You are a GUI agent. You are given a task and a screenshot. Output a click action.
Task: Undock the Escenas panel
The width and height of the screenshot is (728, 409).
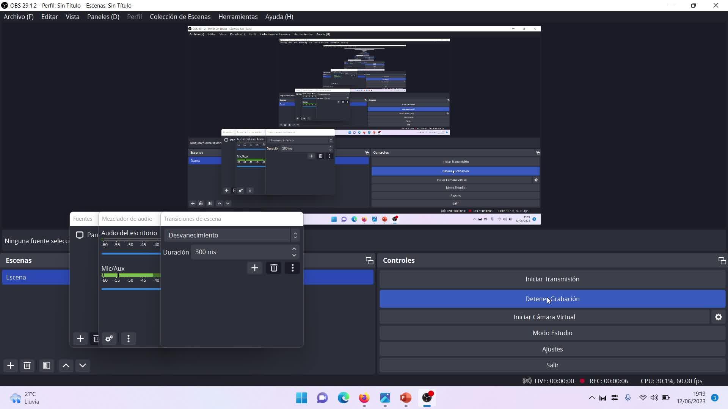click(369, 261)
